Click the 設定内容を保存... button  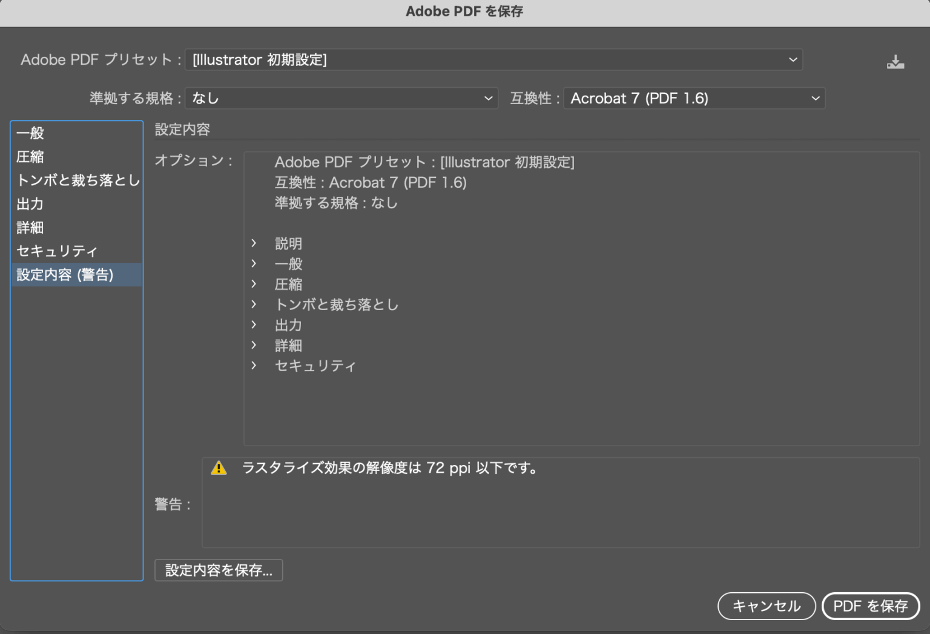pyautogui.click(x=218, y=570)
